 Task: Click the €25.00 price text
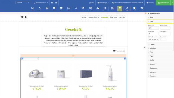click(x=61, y=88)
